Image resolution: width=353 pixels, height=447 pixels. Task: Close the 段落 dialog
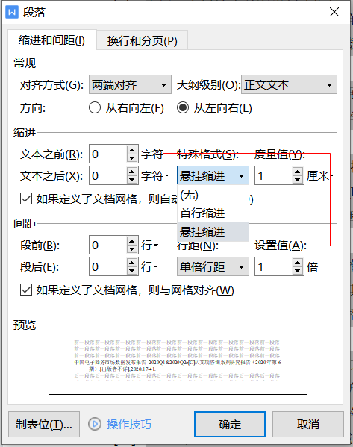pos(334,12)
